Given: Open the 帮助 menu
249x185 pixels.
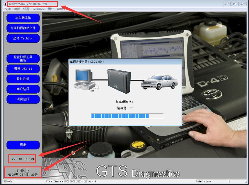Looking at the screenshot, I should tap(60, 9).
